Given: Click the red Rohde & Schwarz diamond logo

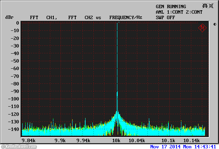Looking at the screenshot, I should pyautogui.click(x=202, y=28).
